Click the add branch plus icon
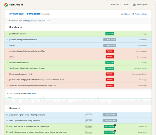The width and height of the screenshot is (156, 135). pyautogui.click(x=21, y=27)
